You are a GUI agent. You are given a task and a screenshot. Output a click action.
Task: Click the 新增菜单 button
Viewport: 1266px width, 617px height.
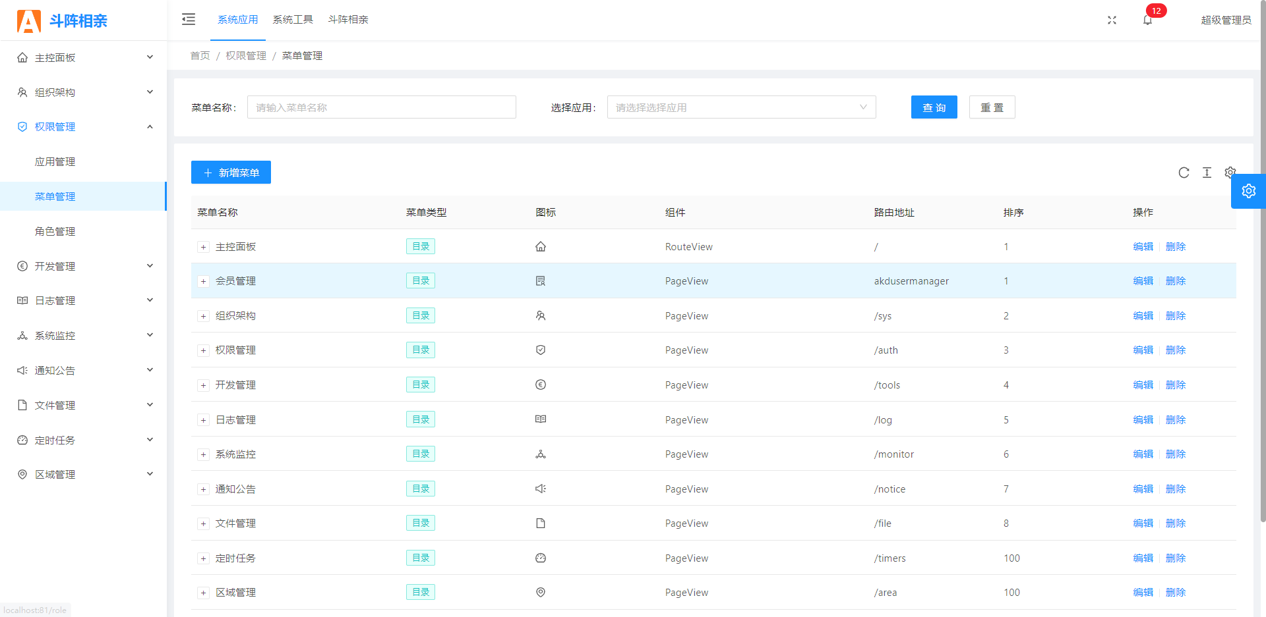coord(231,173)
